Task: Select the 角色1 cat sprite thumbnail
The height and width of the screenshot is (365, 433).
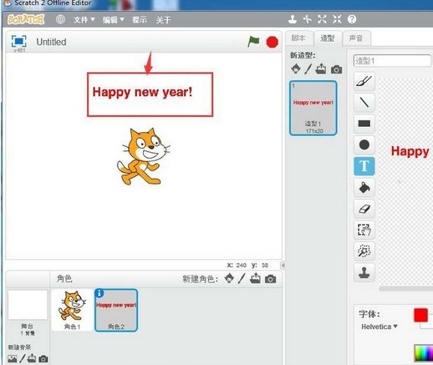Action: tap(72, 310)
